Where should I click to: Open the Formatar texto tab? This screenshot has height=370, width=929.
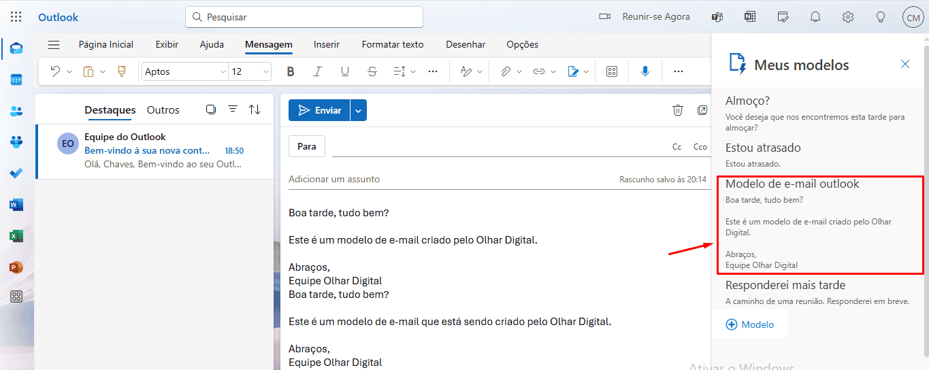pyautogui.click(x=393, y=45)
